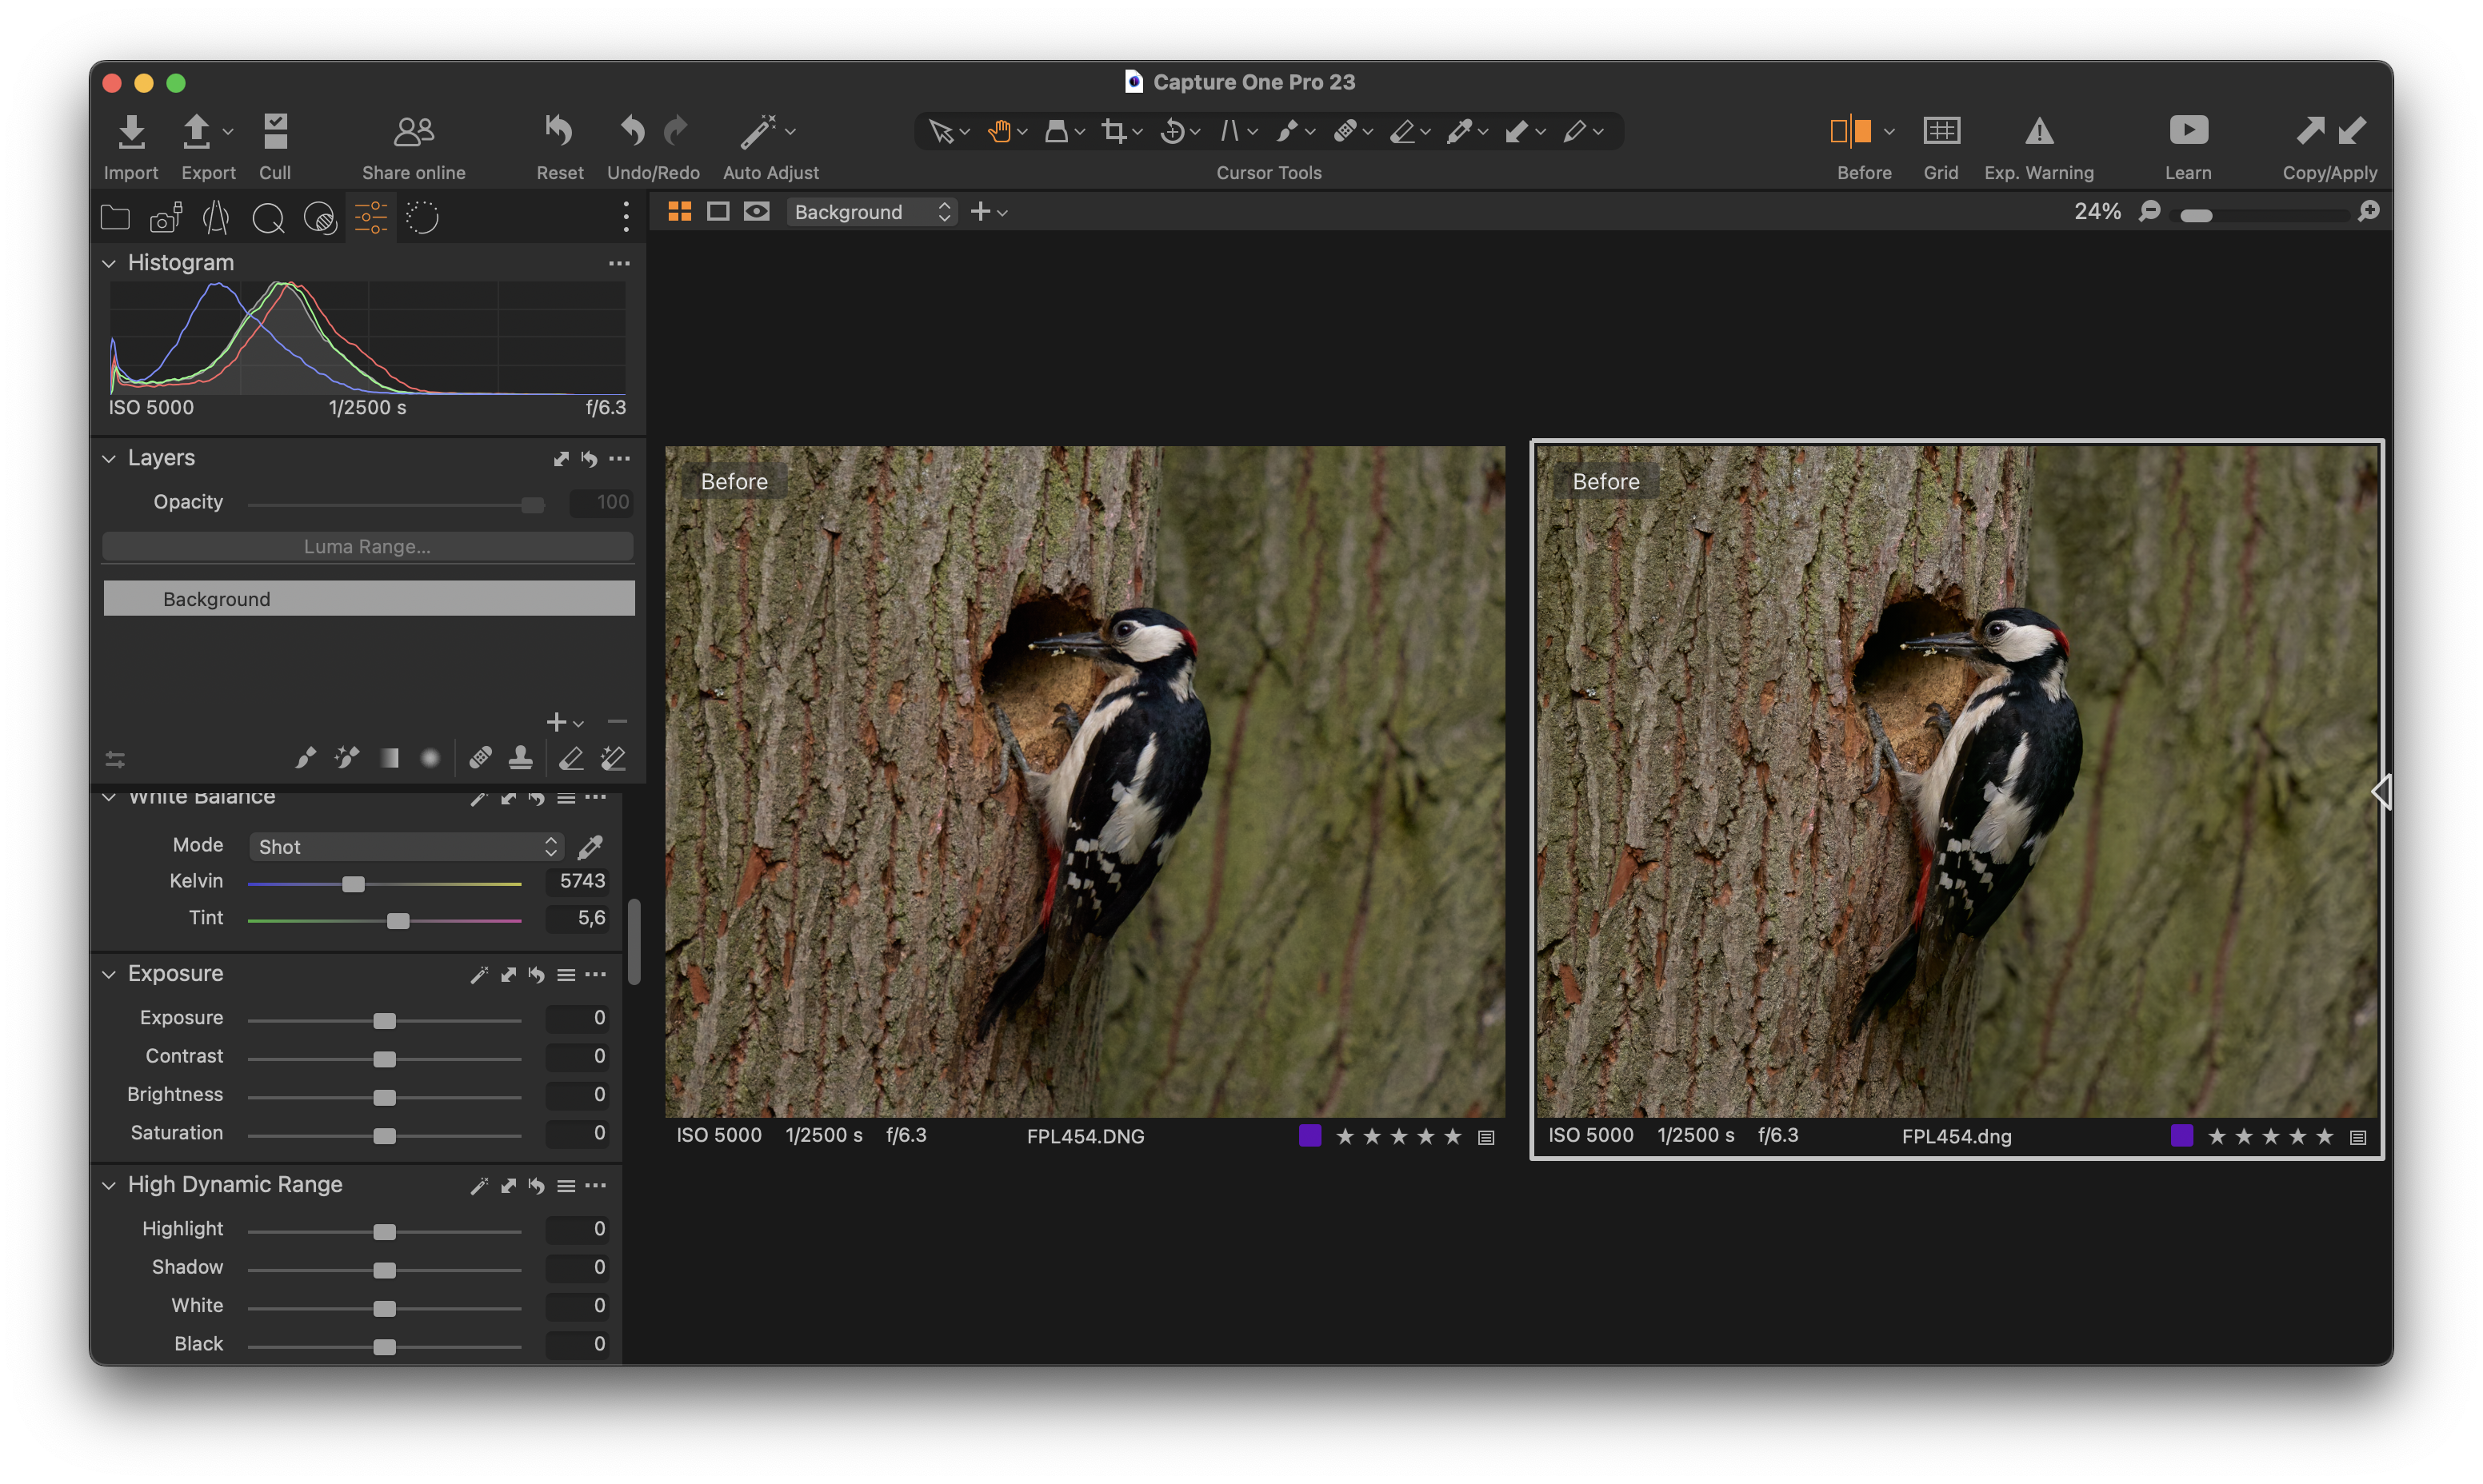
Task: Click the Learn button
Action: click(2188, 131)
